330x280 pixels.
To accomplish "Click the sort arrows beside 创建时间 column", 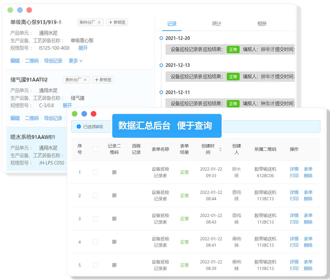I will [x=220, y=149].
